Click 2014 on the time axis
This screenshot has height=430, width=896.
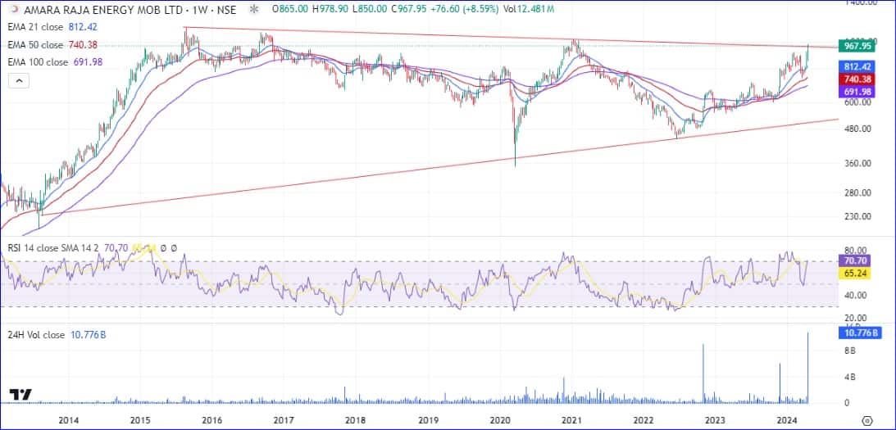point(69,420)
